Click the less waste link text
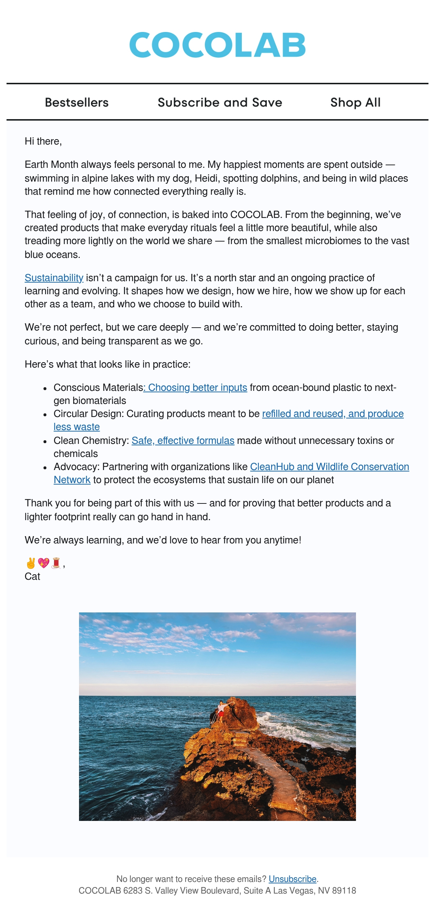The image size is (435, 911). tap(76, 427)
